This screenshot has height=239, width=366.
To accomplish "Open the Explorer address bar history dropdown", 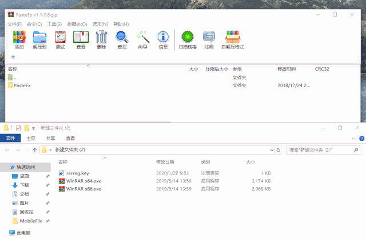I will pos(271,149).
